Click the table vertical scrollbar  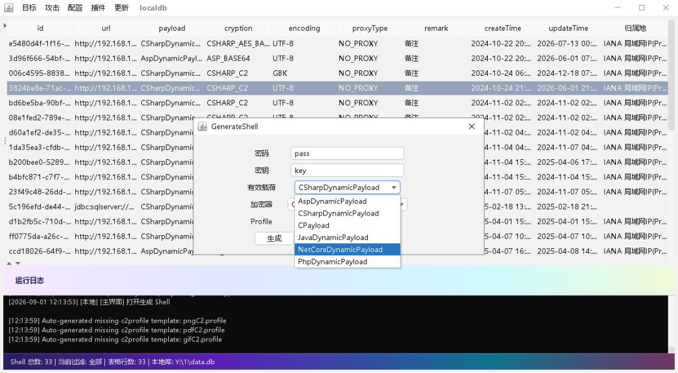[671, 75]
